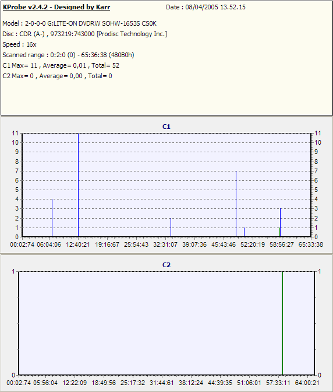
Task: Click the C1 Max statistics line
Action: [x=61, y=65]
